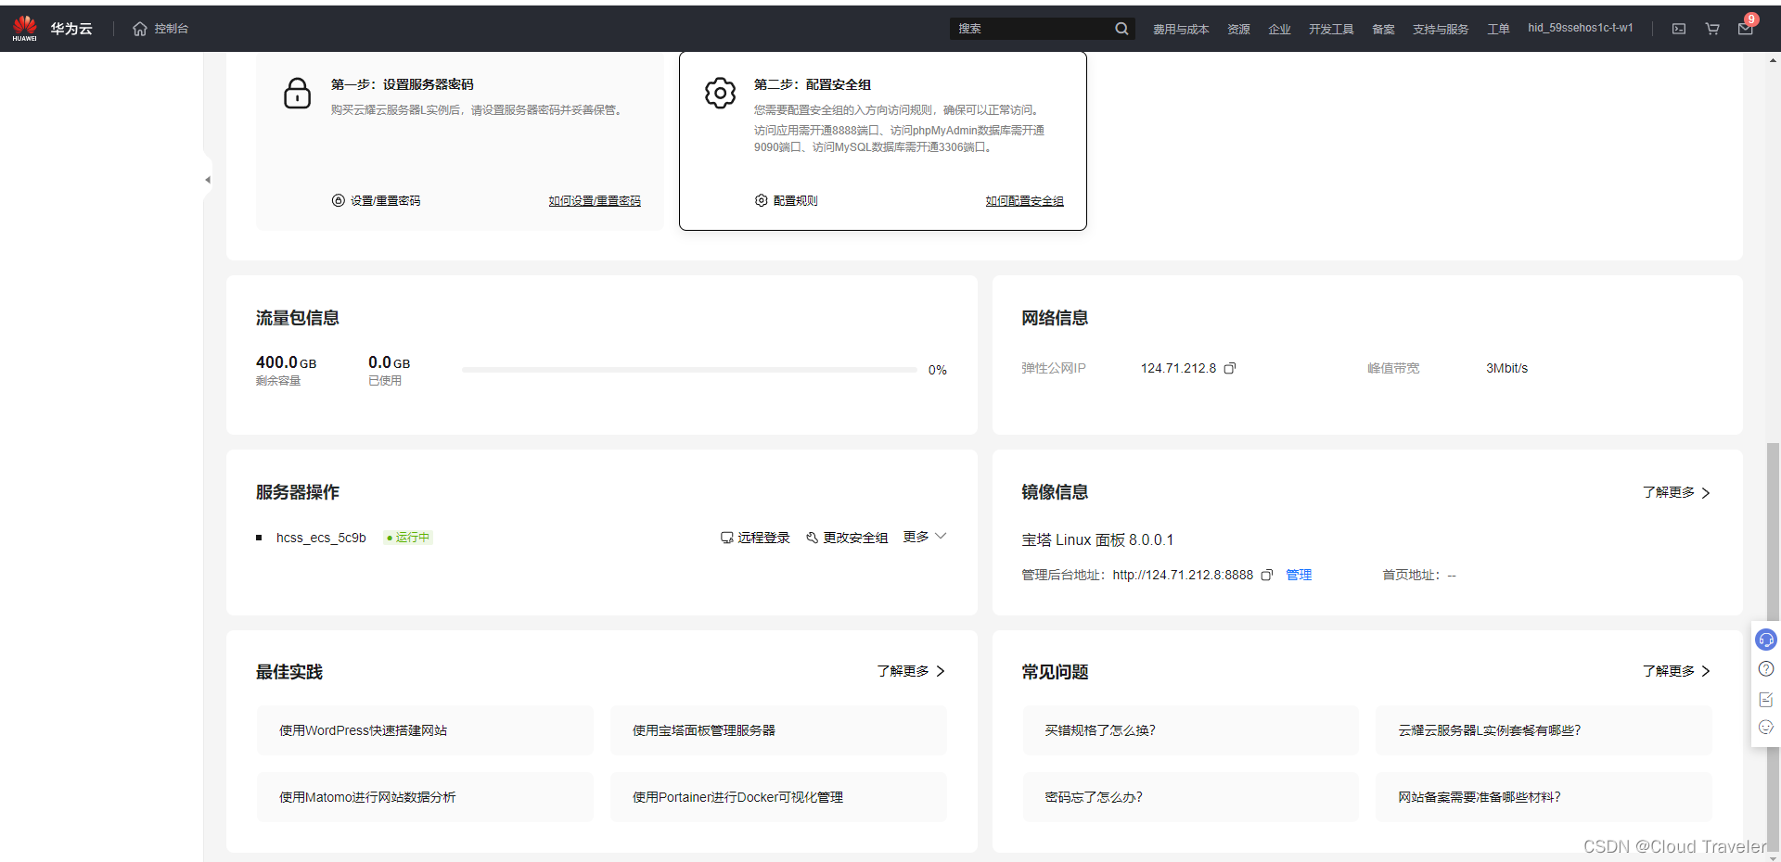Click 更改安全组 button

tap(847, 538)
